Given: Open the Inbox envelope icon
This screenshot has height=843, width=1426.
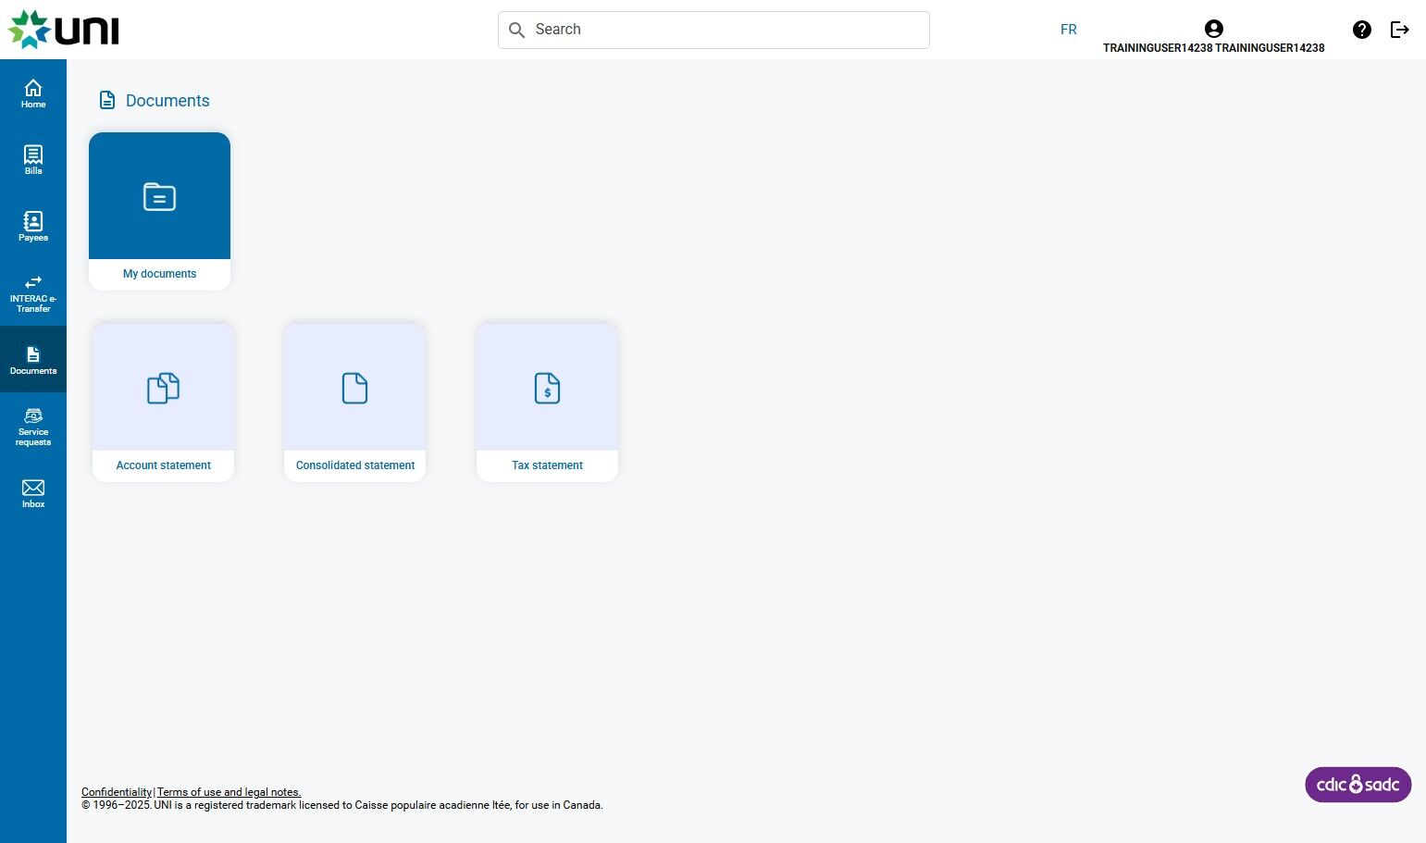Looking at the screenshot, I should (33, 488).
